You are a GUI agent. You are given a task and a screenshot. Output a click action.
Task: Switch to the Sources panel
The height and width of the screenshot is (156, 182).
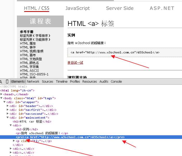(x=47, y=81)
